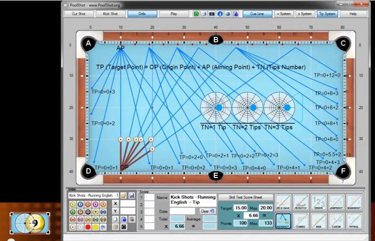This screenshot has width=375, height=241.
Task: Click the KICKSHOT drill type icon
Action: [x=283, y=221]
